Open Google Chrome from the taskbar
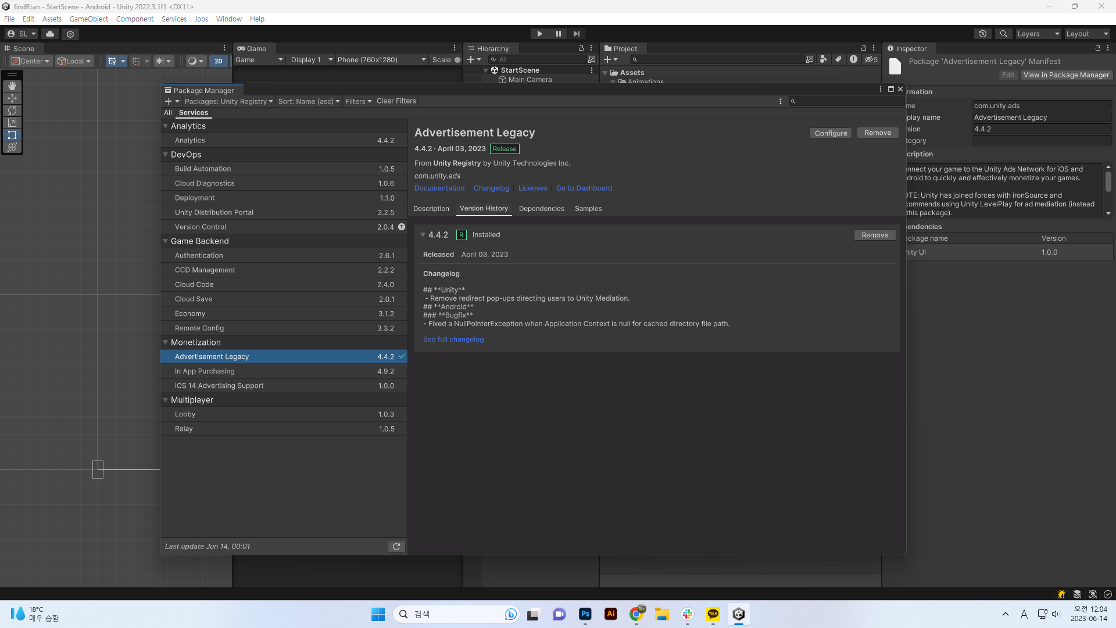 pyautogui.click(x=636, y=614)
